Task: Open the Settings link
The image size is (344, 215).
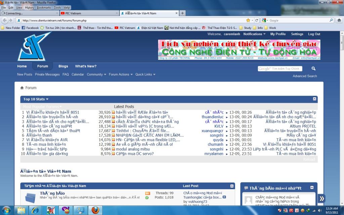Action: [297, 34]
